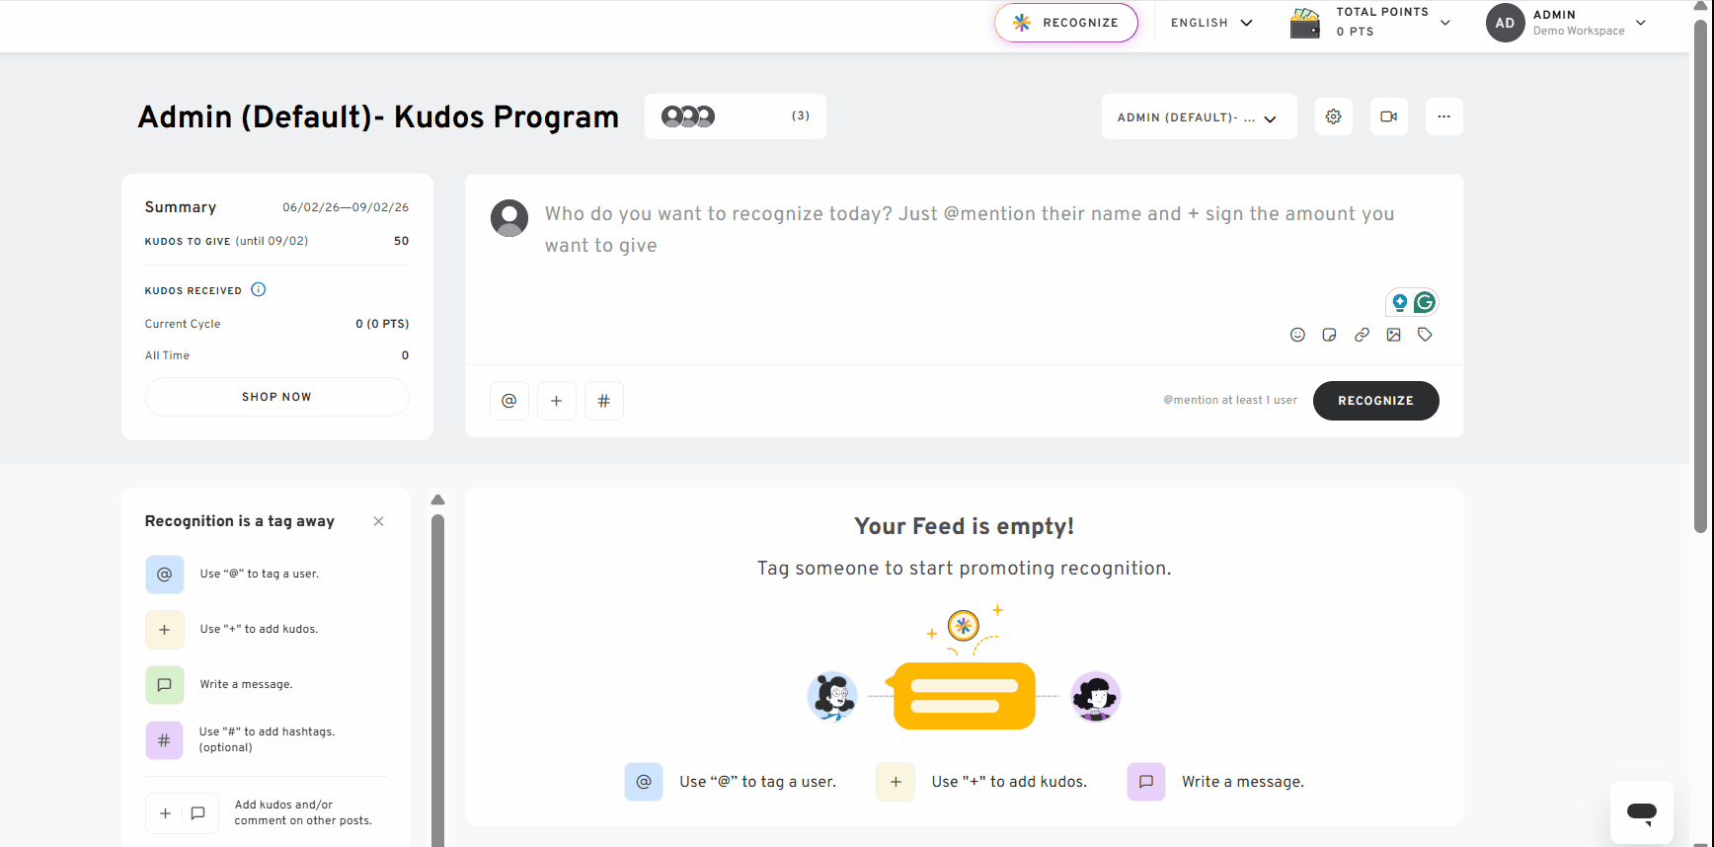Click the purple # icon in tips panel
The image size is (1714, 847).
pos(165,739)
